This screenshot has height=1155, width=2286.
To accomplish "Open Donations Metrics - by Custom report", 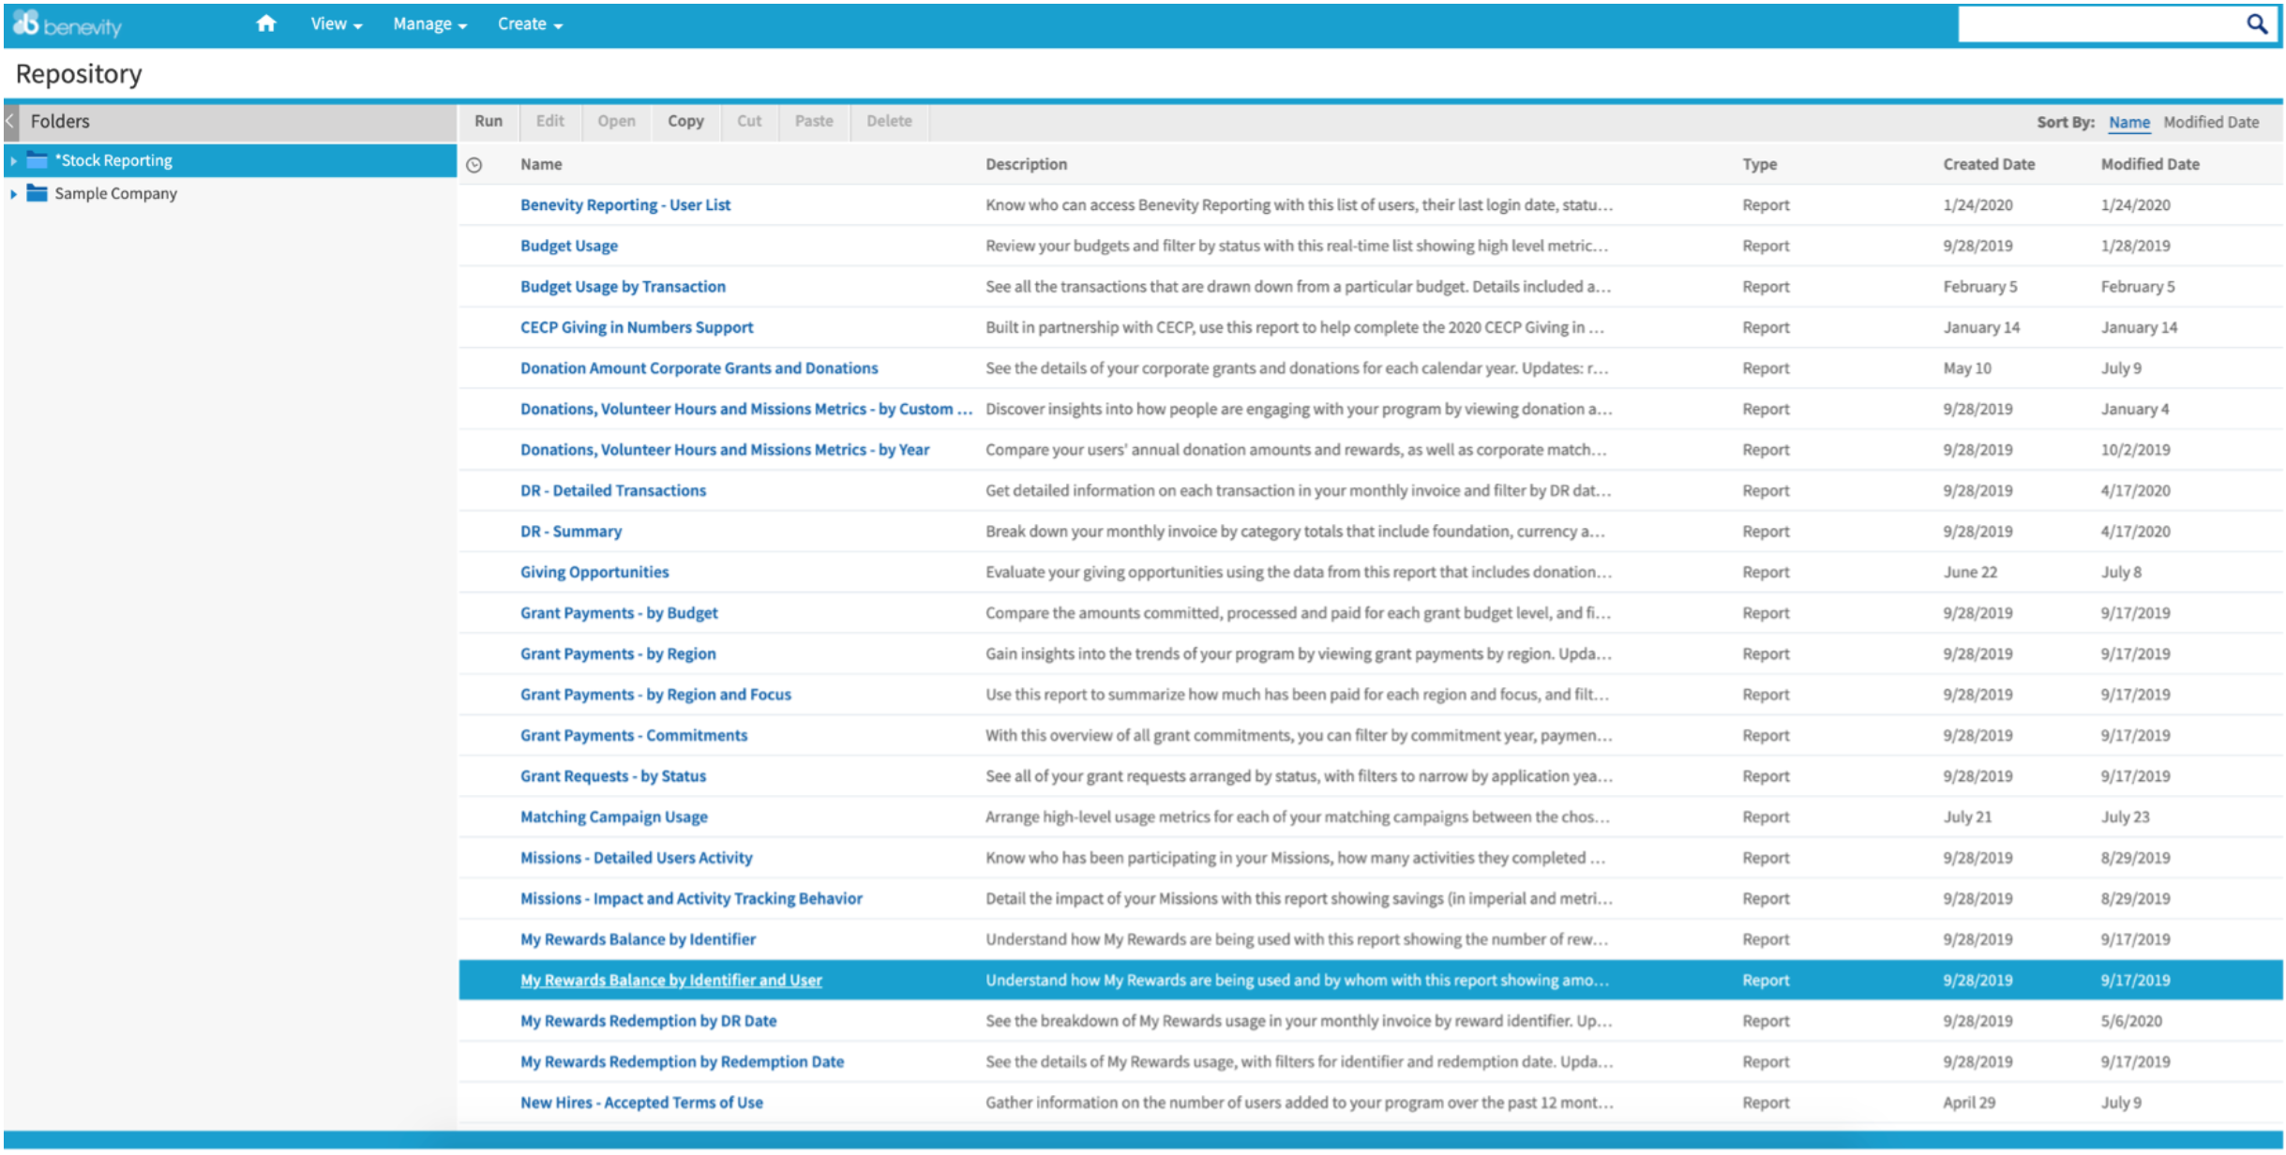I will (x=746, y=409).
